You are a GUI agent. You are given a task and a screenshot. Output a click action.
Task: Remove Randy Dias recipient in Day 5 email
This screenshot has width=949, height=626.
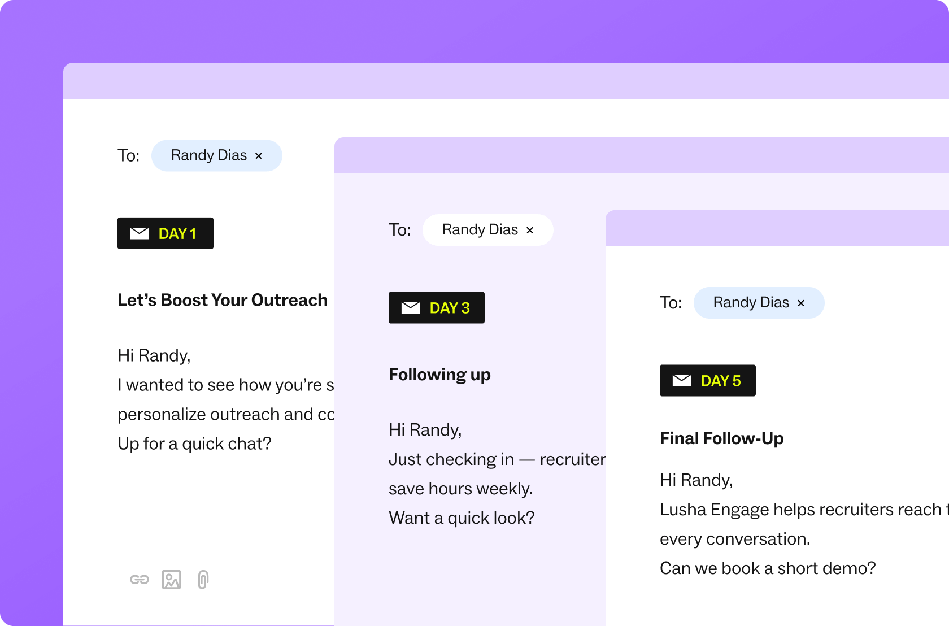click(x=801, y=303)
